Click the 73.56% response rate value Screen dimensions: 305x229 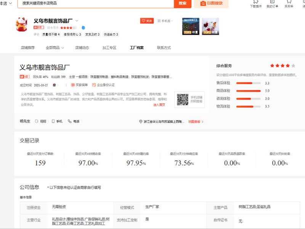[x=184, y=163]
